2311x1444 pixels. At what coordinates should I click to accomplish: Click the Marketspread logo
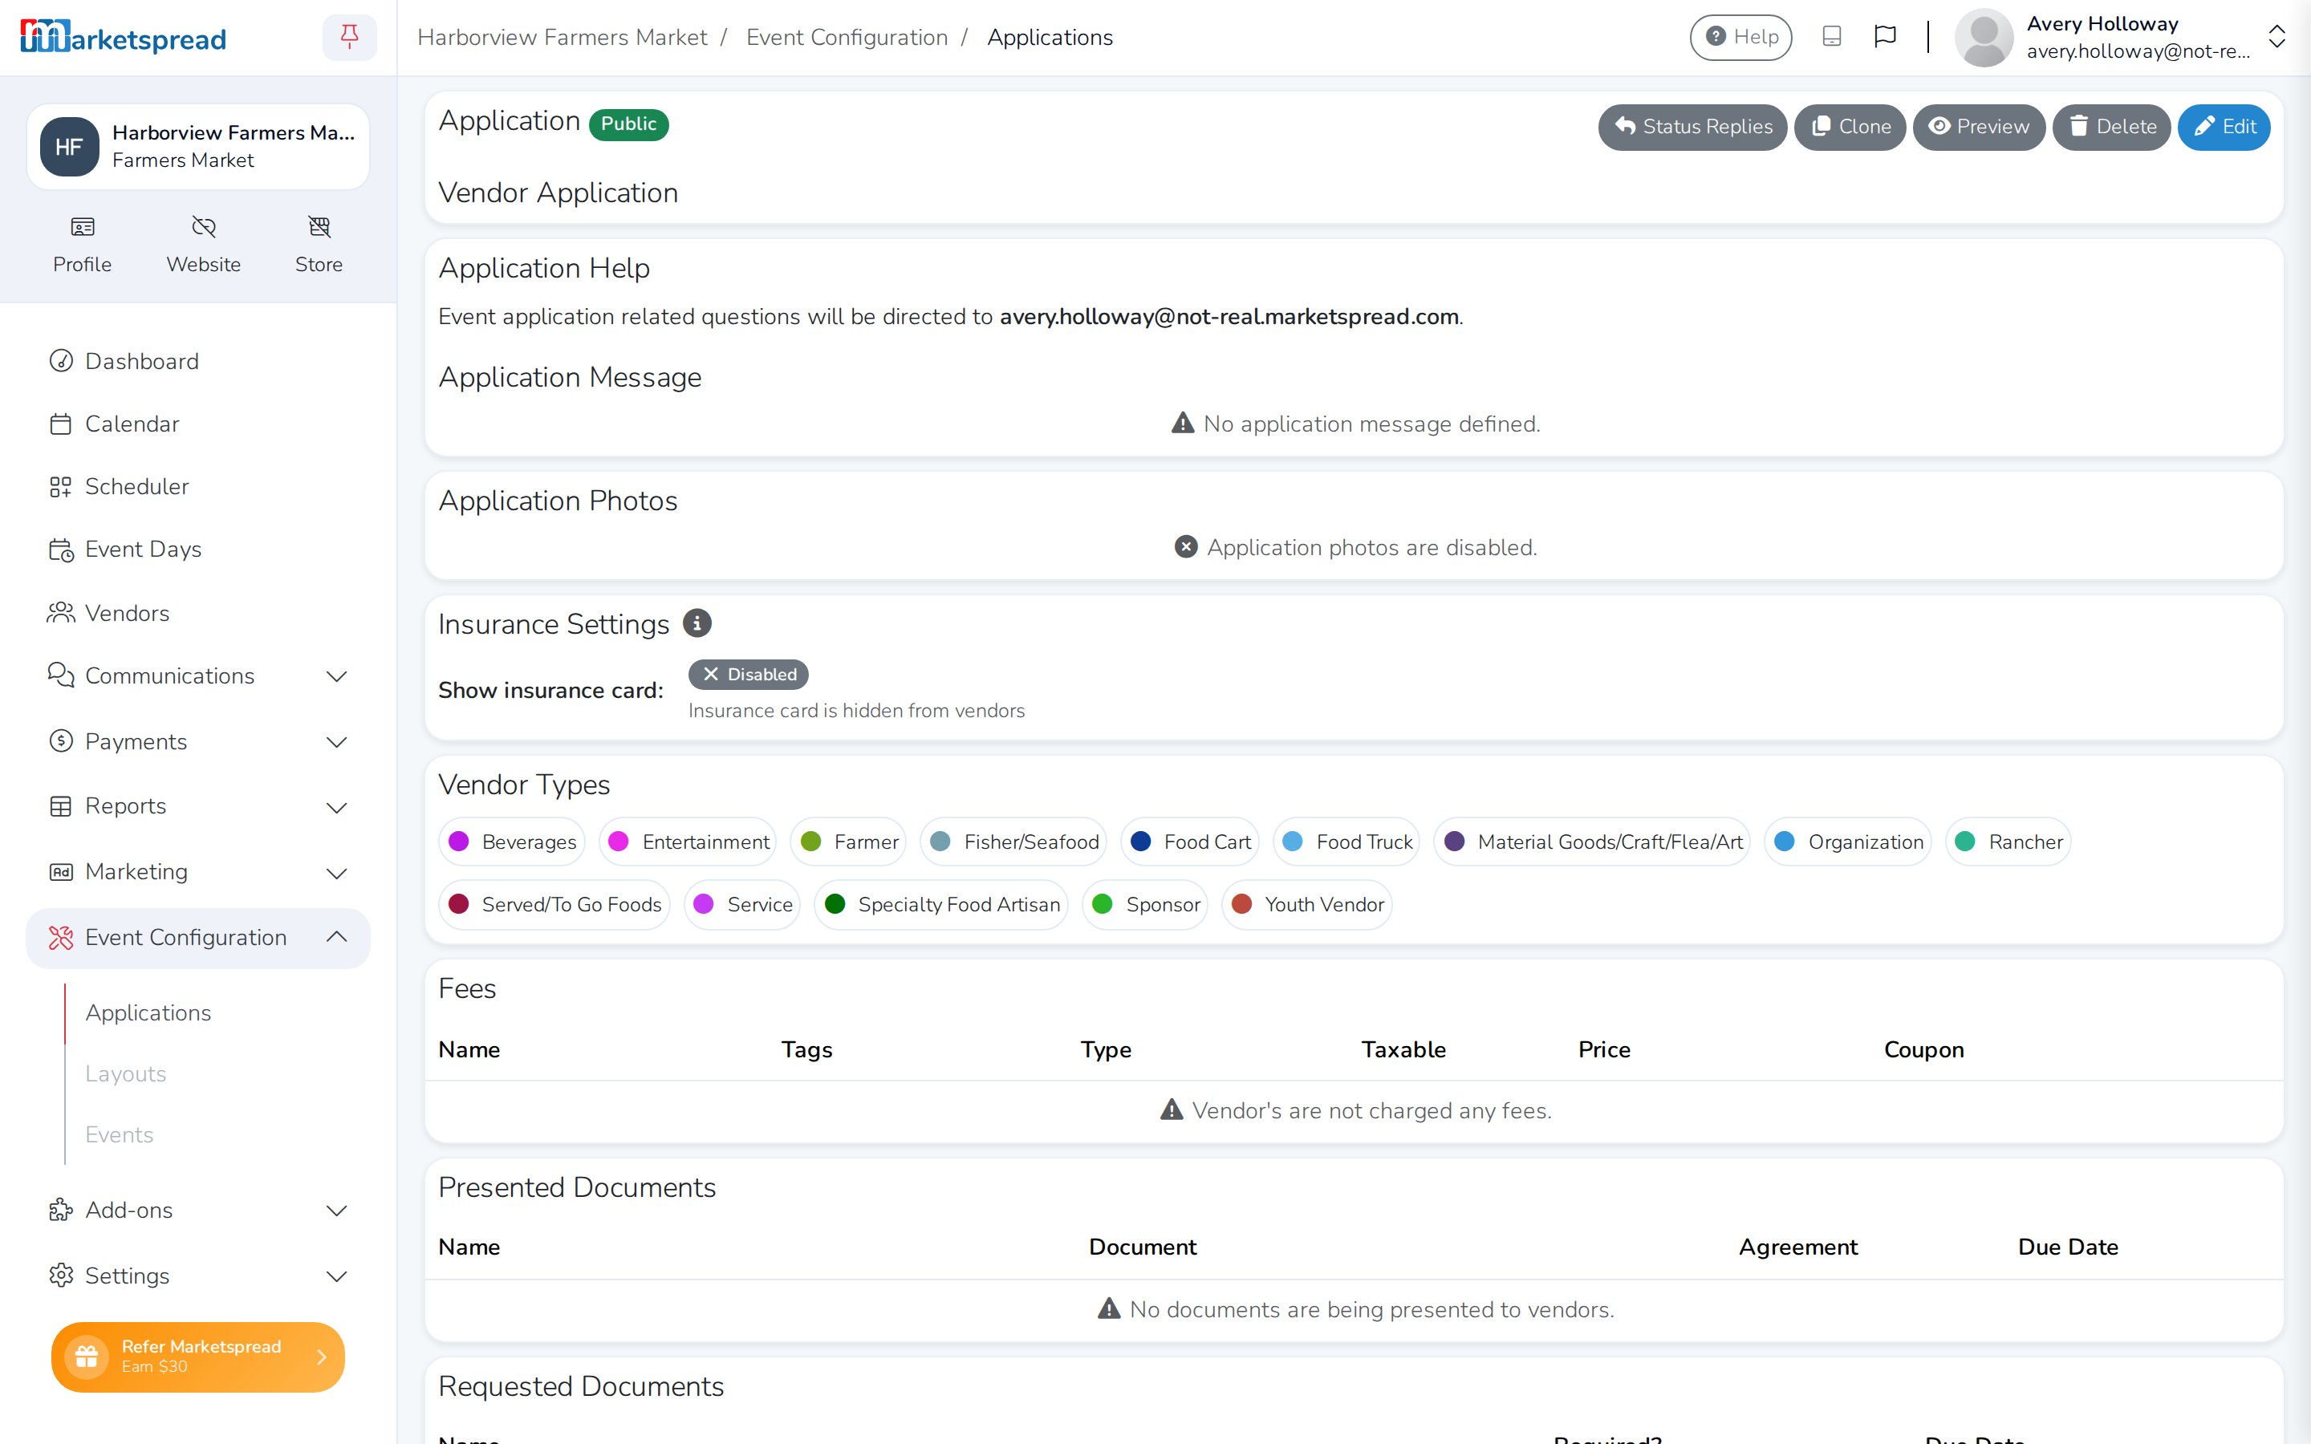(x=124, y=37)
